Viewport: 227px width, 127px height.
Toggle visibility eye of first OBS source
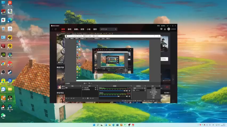coord(96,88)
